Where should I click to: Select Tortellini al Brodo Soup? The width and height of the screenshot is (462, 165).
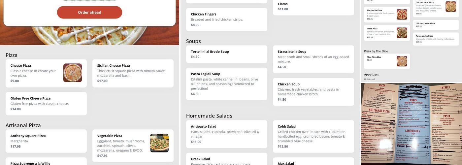pos(226,54)
